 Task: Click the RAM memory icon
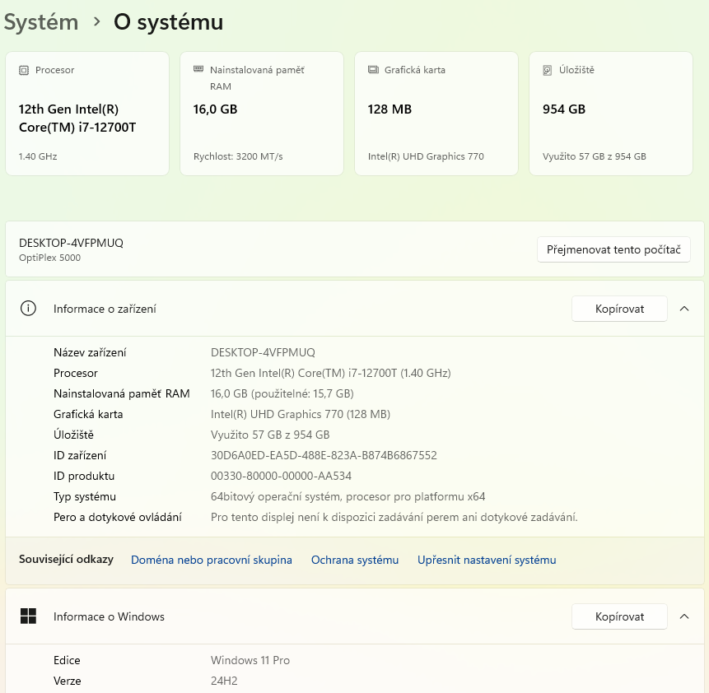coord(198,68)
